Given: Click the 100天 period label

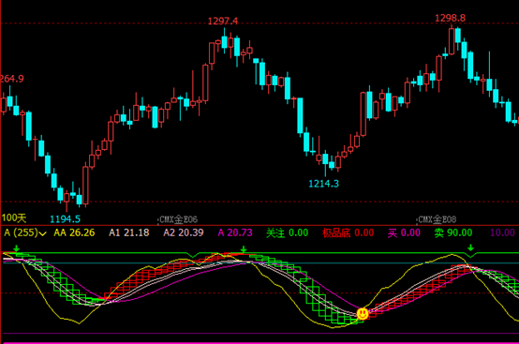Looking at the screenshot, I should click(13, 217).
